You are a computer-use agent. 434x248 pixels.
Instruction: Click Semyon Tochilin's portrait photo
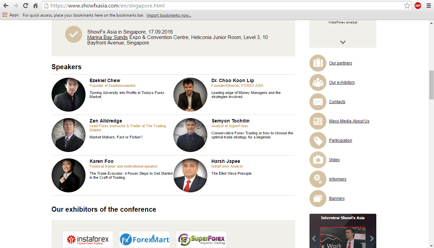(190, 135)
